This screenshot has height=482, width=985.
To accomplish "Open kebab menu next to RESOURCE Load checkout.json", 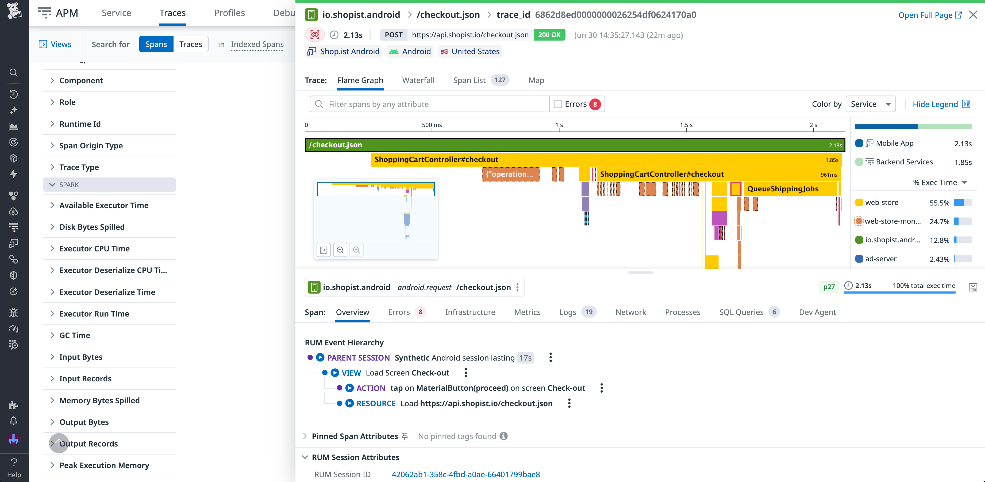I will point(569,403).
